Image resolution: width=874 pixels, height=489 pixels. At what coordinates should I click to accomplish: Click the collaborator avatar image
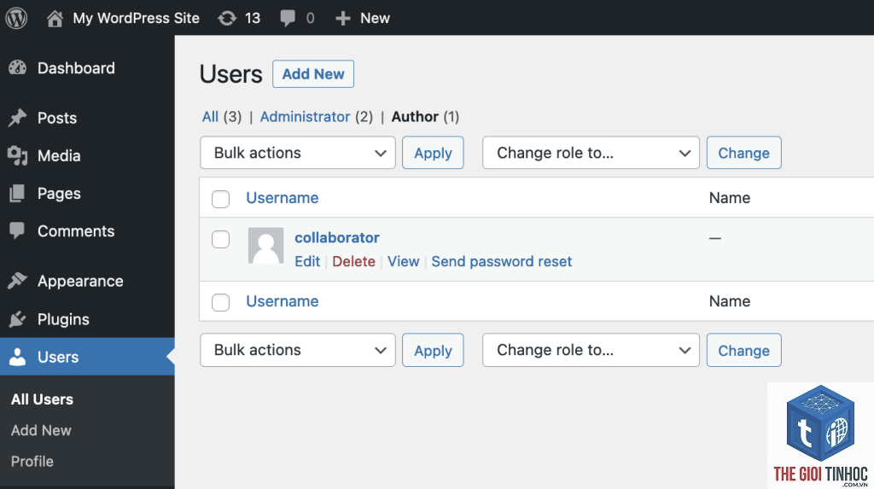pos(266,245)
